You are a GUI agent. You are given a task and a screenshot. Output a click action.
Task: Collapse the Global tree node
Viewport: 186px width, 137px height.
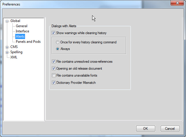click(7, 21)
